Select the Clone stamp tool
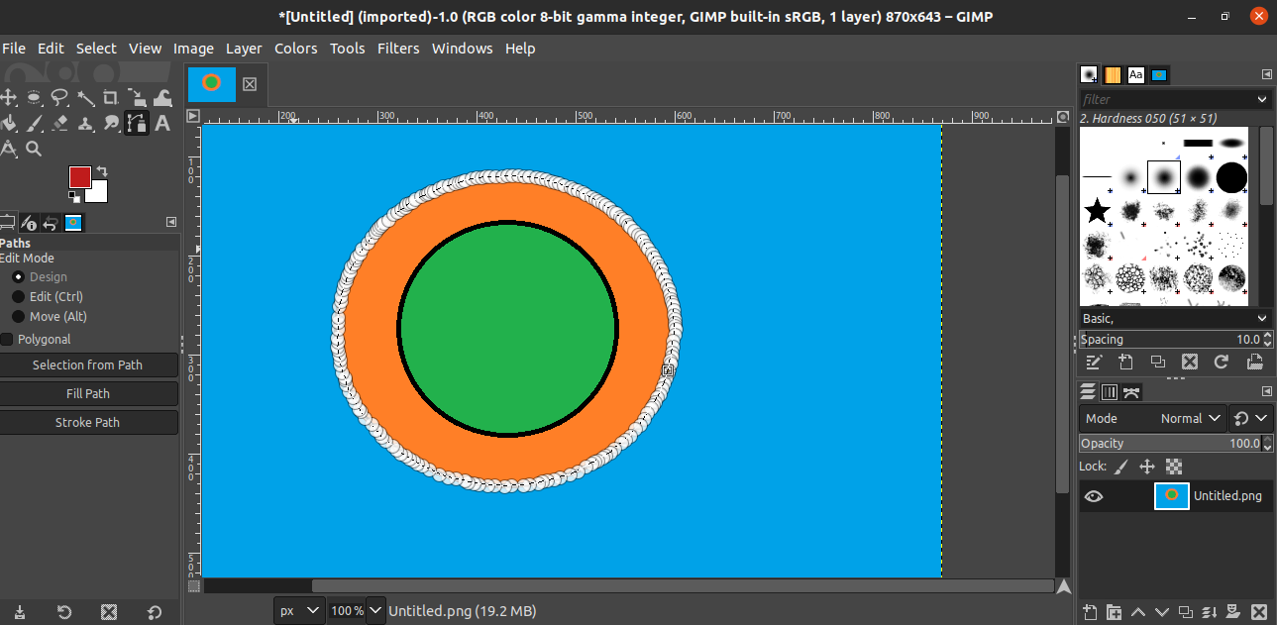The width and height of the screenshot is (1277, 625). [86, 123]
